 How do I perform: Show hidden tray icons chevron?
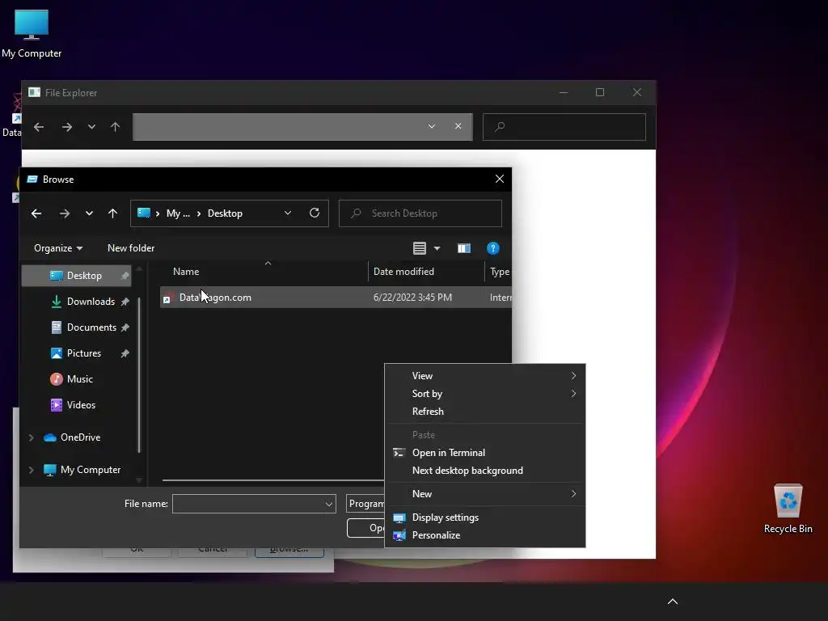pos(672,602)
